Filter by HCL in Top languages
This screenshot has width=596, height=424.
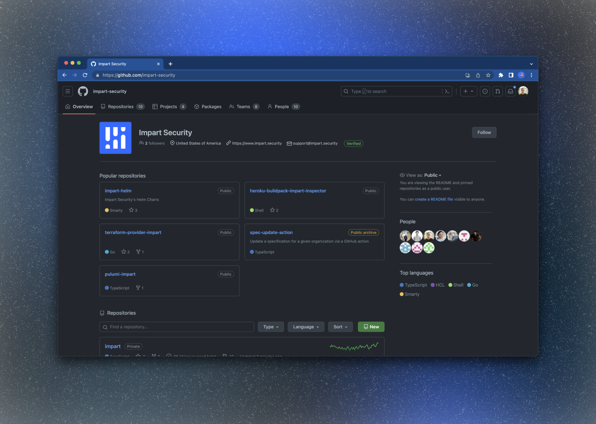coord(437,285)
